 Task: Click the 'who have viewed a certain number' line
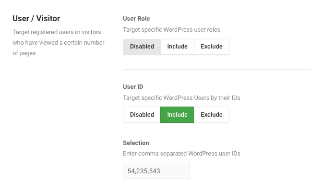[59, 42]
